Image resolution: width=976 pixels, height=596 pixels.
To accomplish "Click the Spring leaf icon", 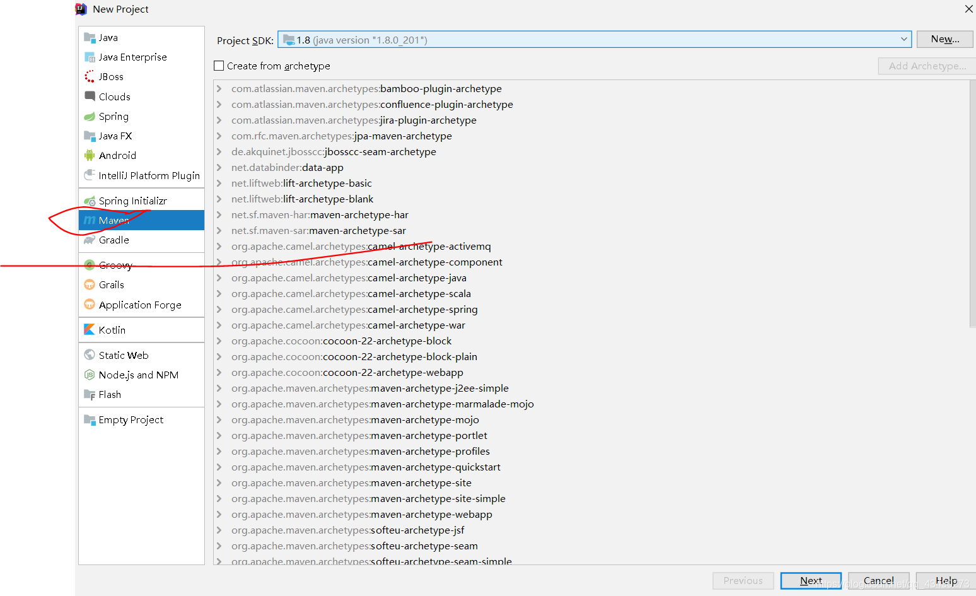I will coord(90,117).
